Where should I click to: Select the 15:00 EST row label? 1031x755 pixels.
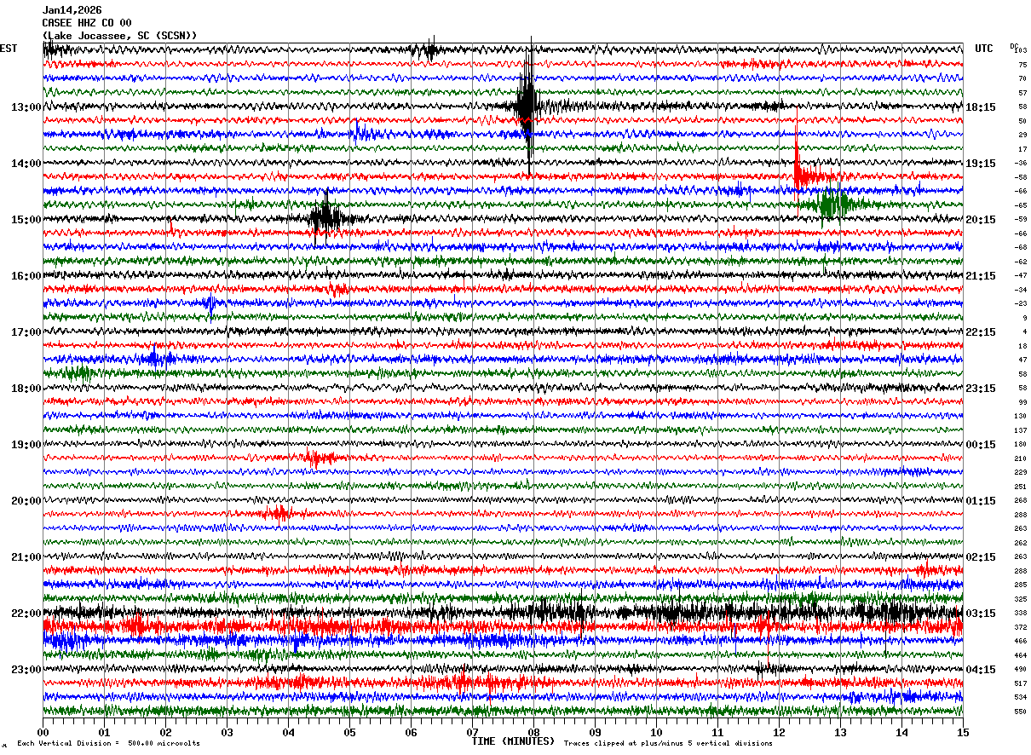(x=26, y=220)
